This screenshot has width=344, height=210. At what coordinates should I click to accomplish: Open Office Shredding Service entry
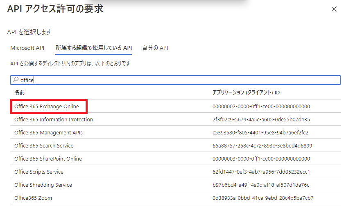coord(43,185)
